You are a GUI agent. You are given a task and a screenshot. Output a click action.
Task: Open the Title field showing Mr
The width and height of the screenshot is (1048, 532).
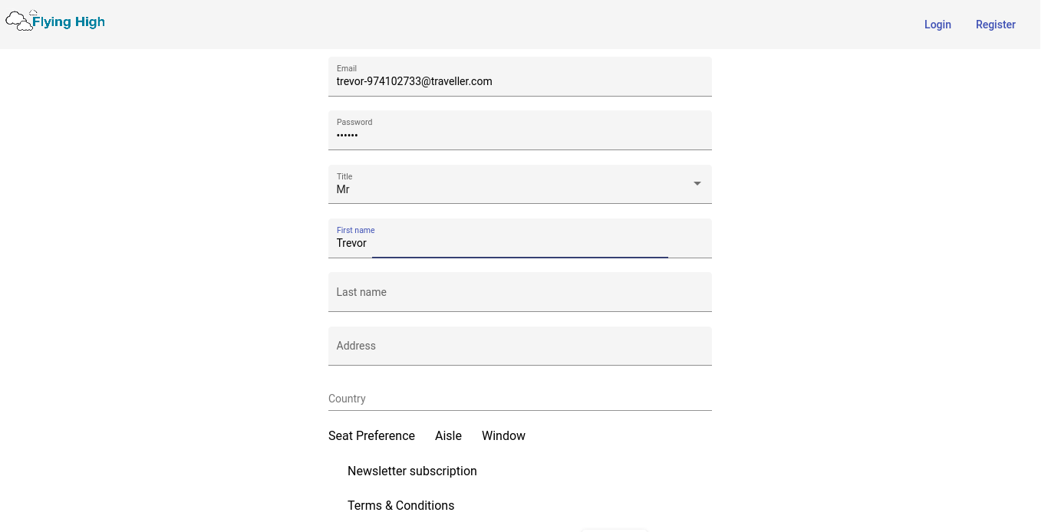point(506,189)
